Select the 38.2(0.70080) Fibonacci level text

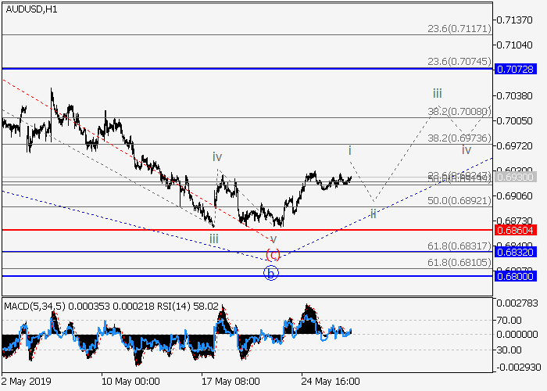459,112
